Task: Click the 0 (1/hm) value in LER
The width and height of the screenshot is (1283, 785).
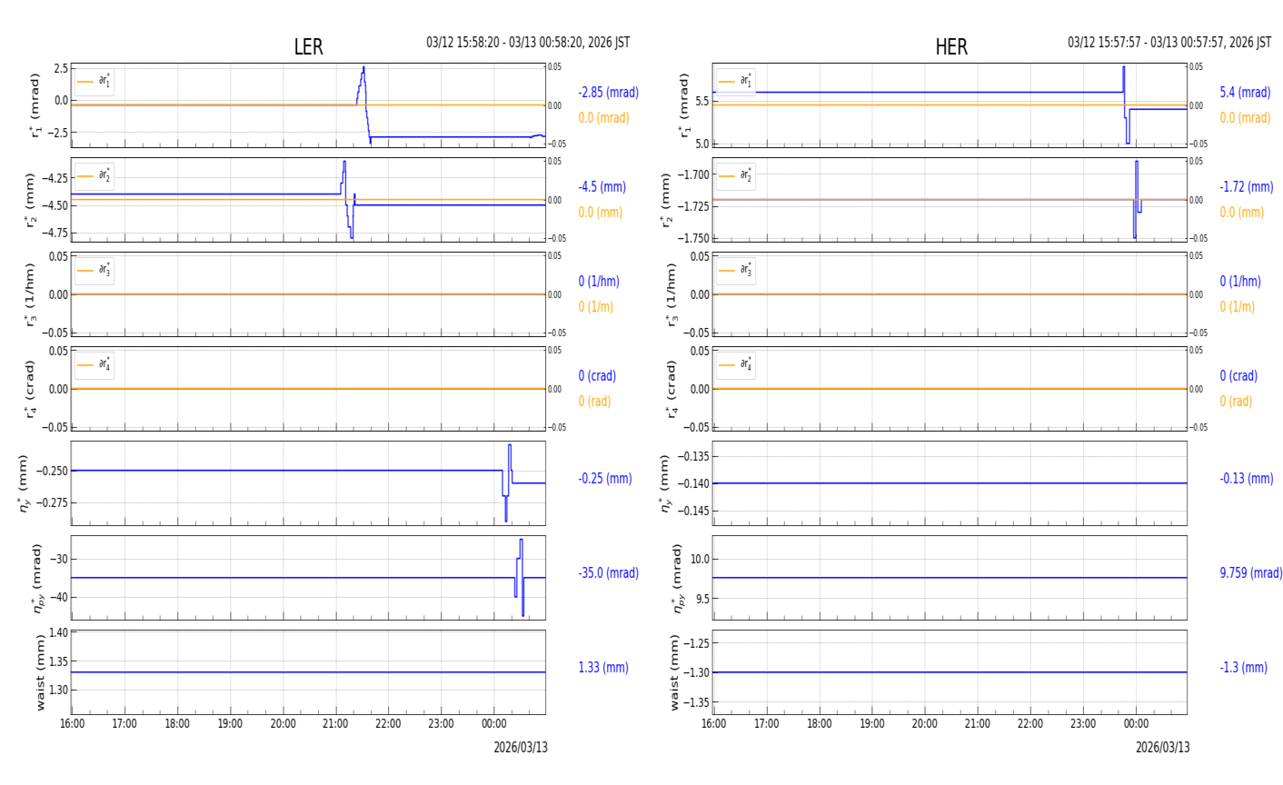Action: click(x=602, y=282)
